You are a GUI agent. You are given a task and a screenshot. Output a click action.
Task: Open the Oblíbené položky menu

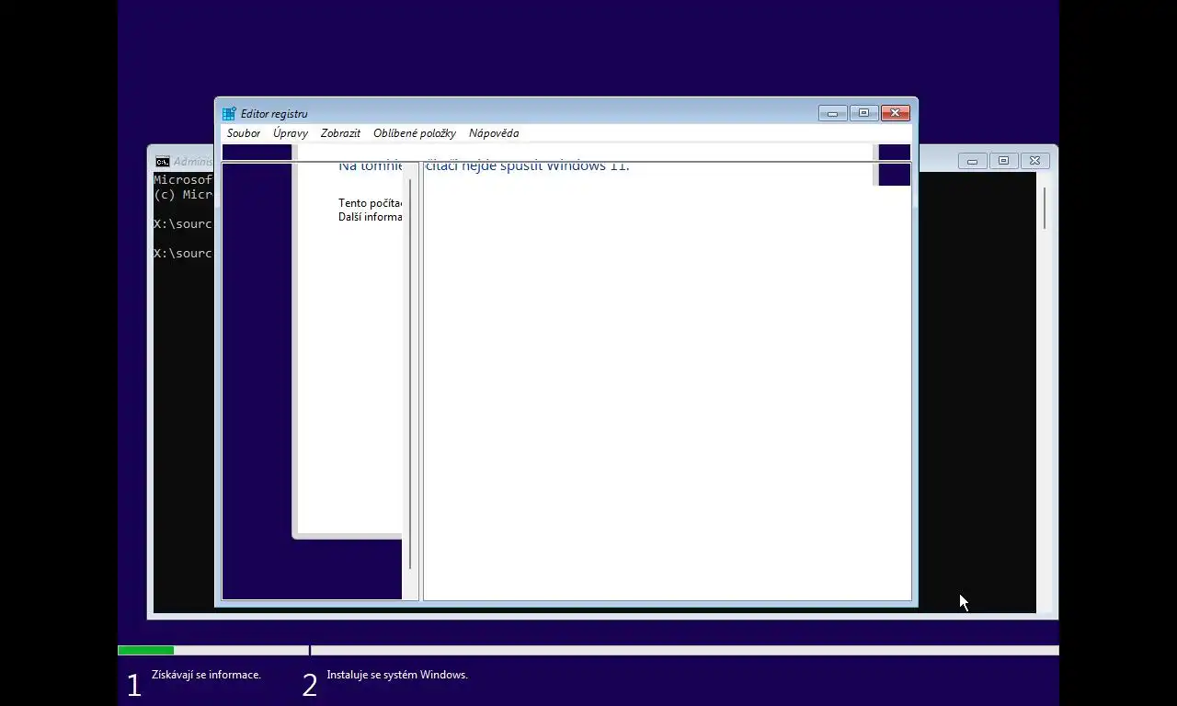coord(415,133)
